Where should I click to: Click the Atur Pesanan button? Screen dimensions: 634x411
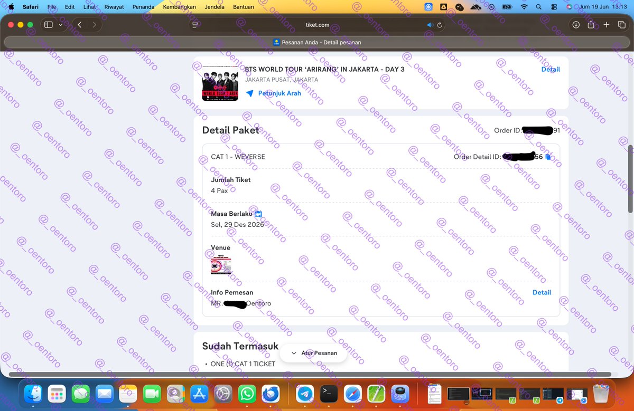[x=313, y=352]
